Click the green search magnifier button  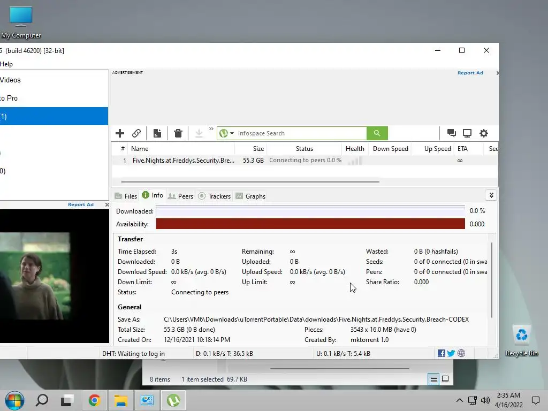click(x=377, y=133)
